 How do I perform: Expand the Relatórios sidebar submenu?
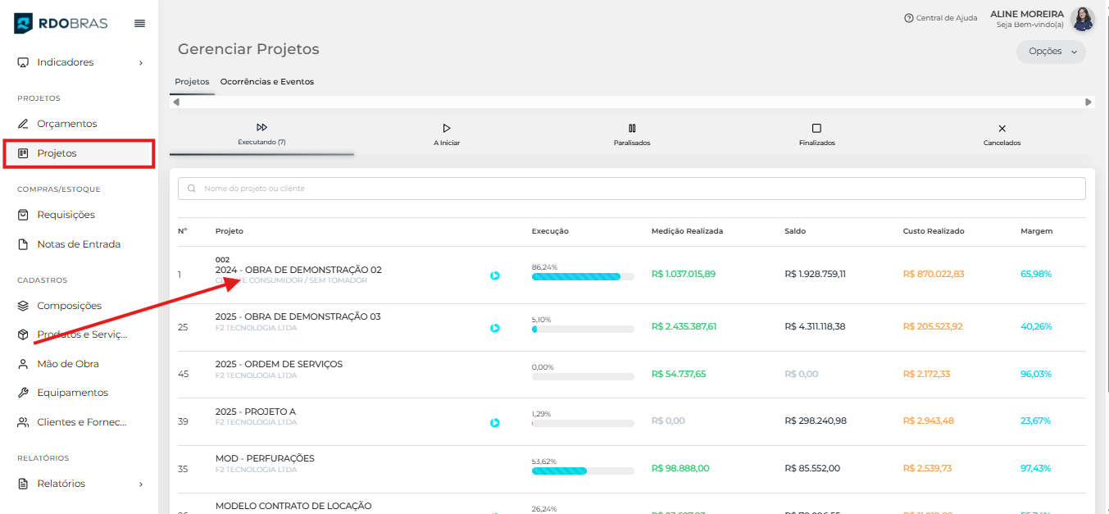coord(140,484)
